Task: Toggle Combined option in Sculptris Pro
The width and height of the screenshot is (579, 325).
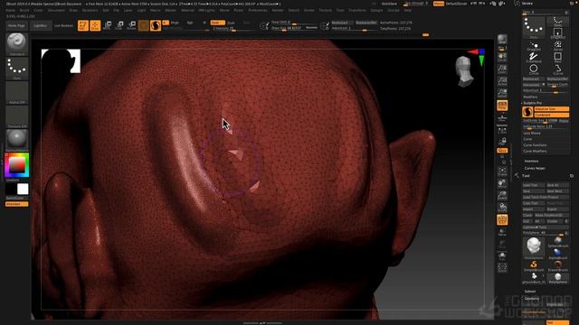Action: (x=552, y=115)
